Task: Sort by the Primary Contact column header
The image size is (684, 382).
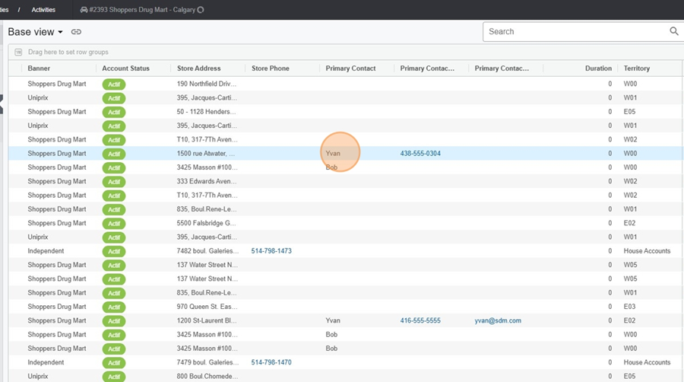Action: coord(350,68)
